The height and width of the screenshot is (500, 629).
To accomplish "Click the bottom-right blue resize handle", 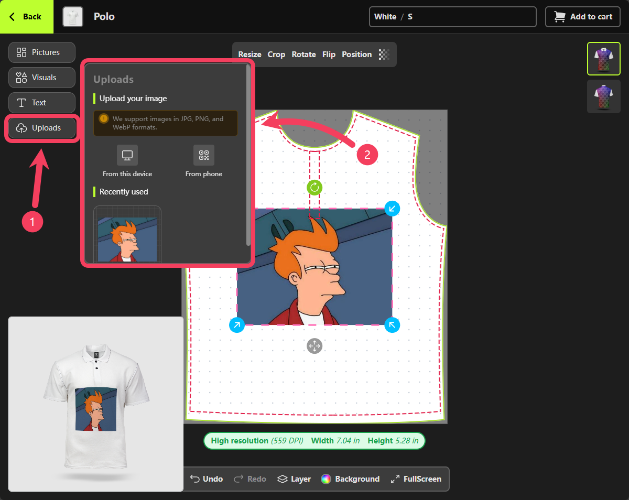I will [392, 325].
